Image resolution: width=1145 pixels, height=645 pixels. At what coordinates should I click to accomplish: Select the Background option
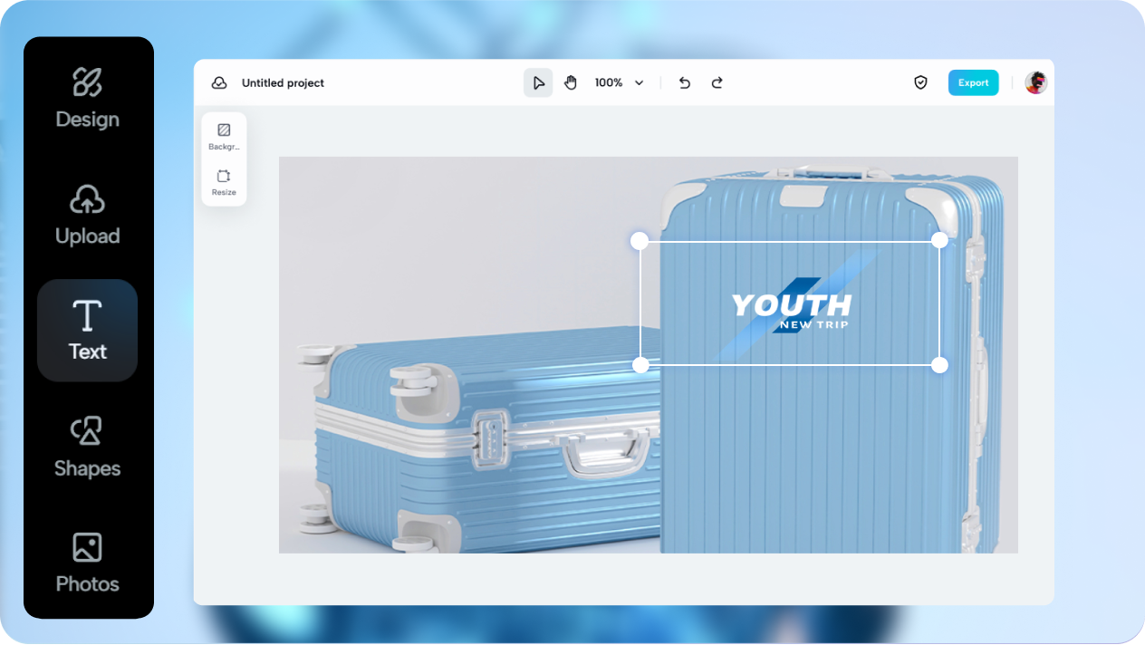coord(224,133)
